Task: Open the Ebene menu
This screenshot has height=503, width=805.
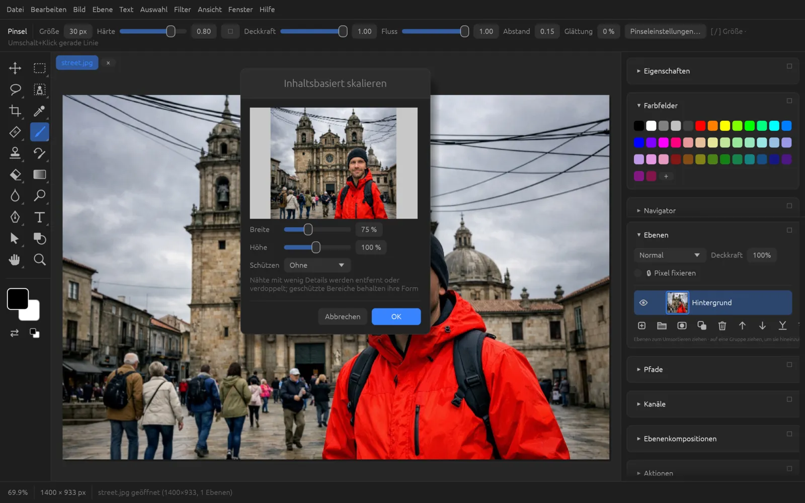Action: click(103, 10)
